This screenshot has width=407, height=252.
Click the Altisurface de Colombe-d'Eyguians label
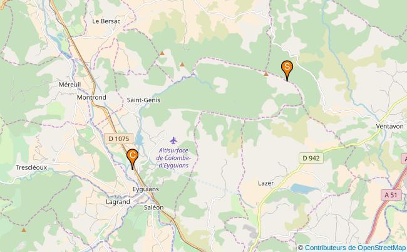click(173, 158)
